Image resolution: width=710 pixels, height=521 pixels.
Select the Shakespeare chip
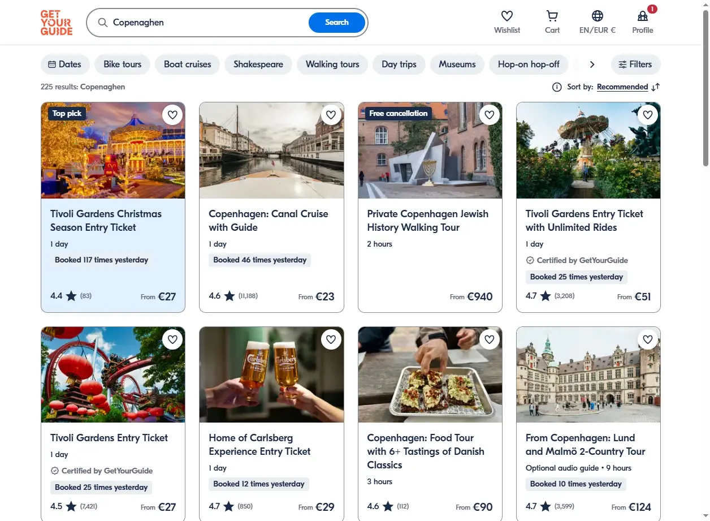tap(258, 64)
